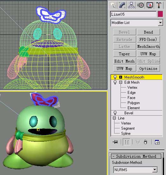Switch to the Modify panel tab
The height and width of the screenshot is (175, 166).
pos(122,5)
